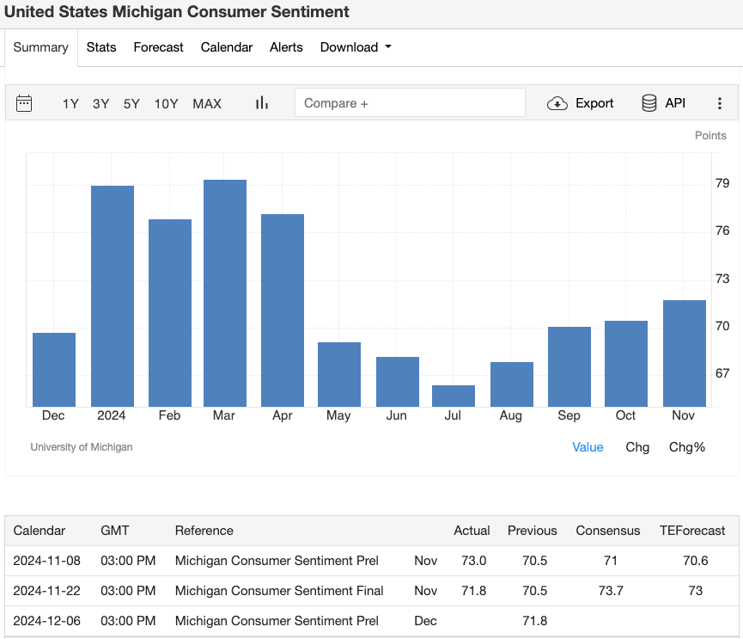Open the Forecast tab
The width and height of the screenshot is (743, 639).
coord(158,47)
